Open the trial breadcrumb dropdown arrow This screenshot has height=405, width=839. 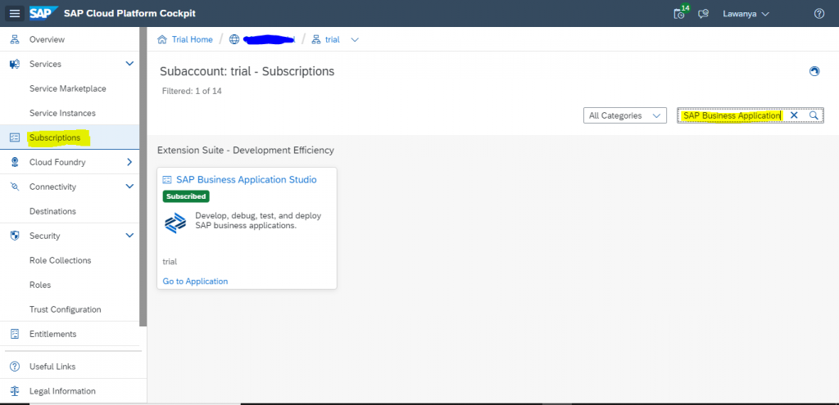click(354, 39)
